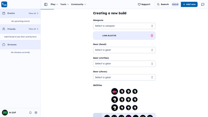Image resolution: width=208 pixels, height=117 pixels.
Task: Open the Play menu
Action: click(x=54, y=4)
